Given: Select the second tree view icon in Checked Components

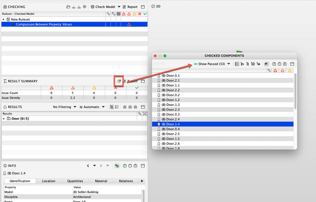Looking at the screenshot, I should click(x=242, y=64).
